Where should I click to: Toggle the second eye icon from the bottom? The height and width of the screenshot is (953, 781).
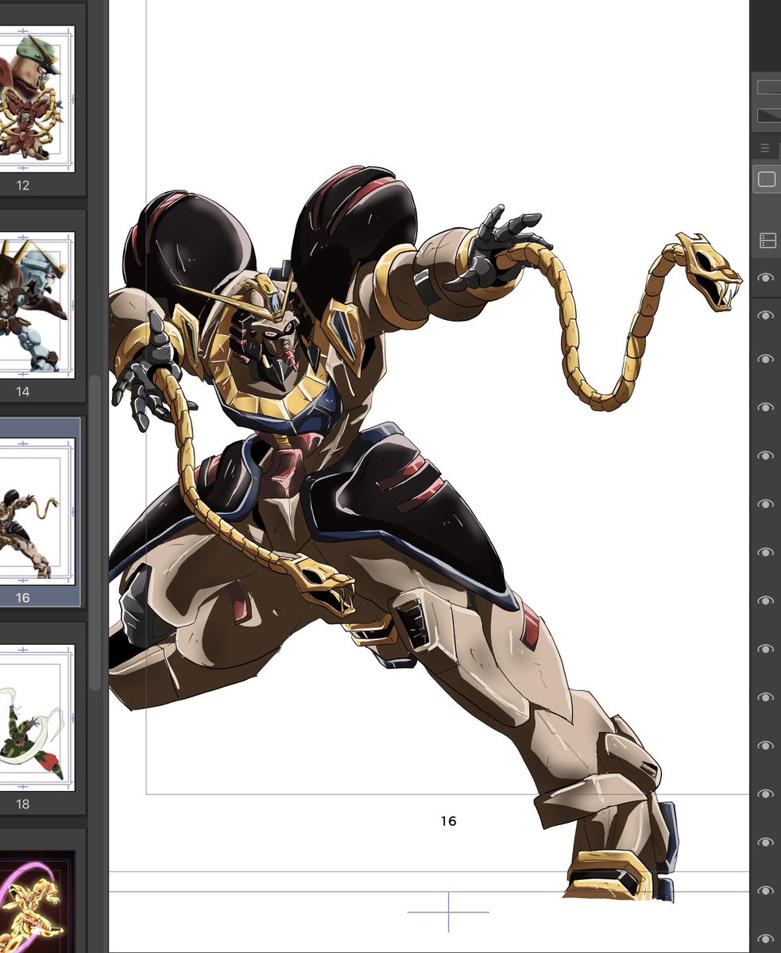(766, 890)
